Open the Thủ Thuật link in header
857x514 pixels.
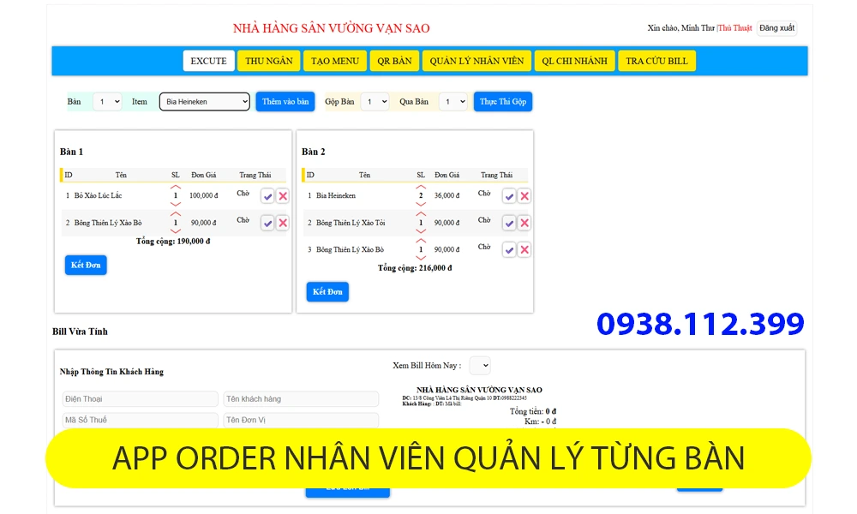click(x=737, y=27)
